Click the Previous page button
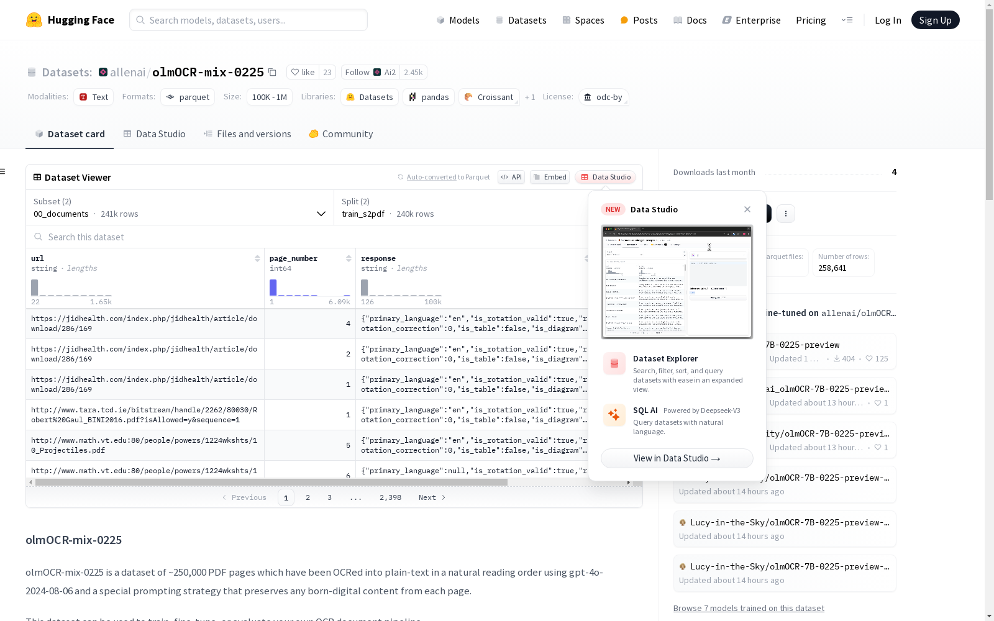 tap(244, 497)
